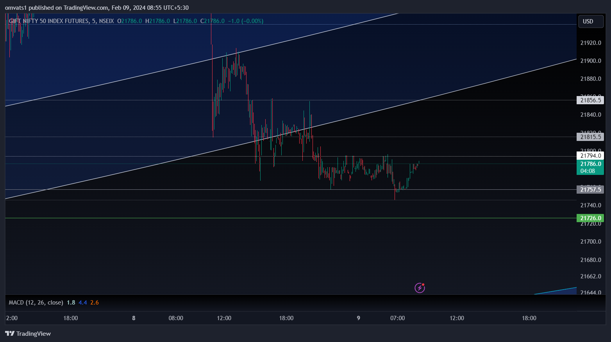Screen dimensions: 611x342
Task: Click the change value −1.0 (−0.00%)
Action: pos(246,21)
